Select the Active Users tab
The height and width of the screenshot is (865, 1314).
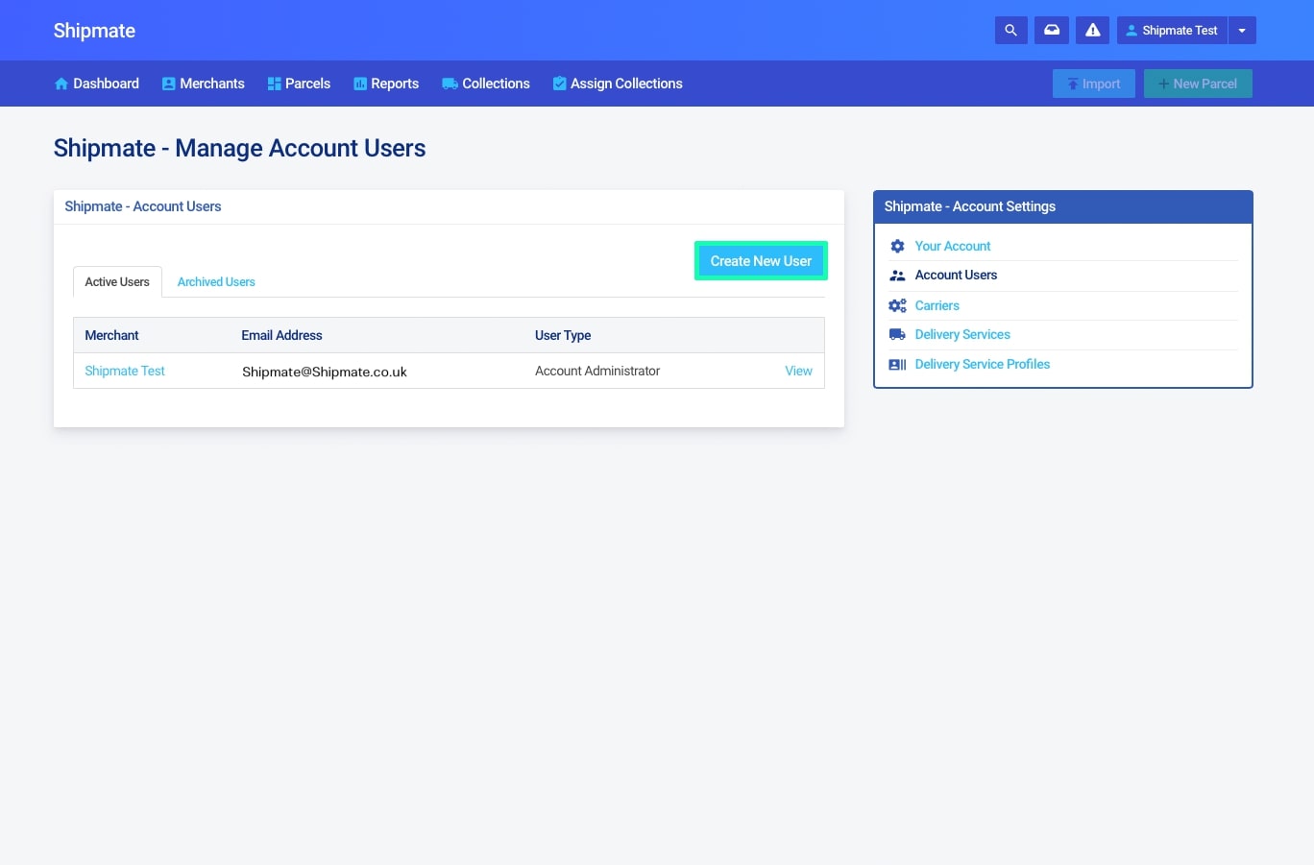tap(117, 282)
